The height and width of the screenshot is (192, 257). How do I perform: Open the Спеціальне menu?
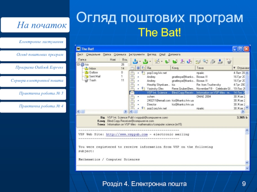tap(93, 54)
